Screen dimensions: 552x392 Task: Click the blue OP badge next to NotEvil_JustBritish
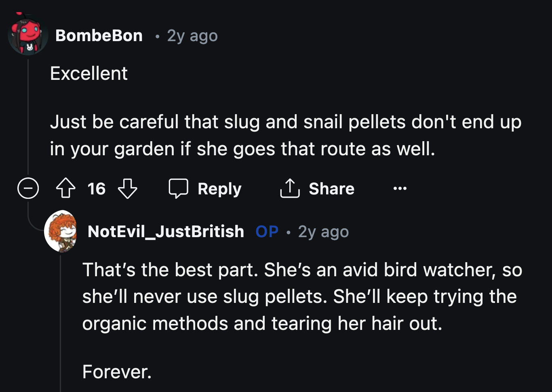click(x=266, y=231)
